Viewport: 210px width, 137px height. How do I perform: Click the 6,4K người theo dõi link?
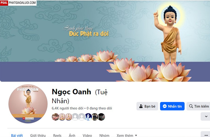click(x=68, y=108)
